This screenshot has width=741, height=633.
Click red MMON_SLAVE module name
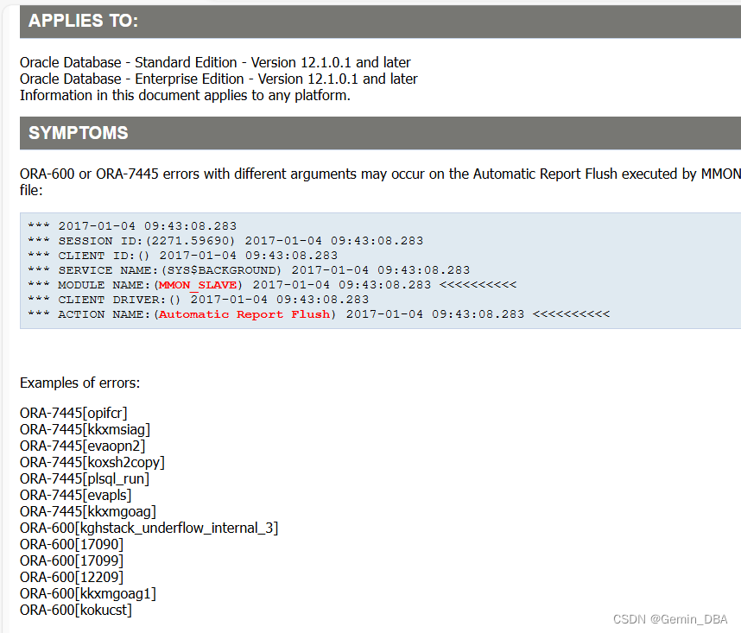(198, 285)
